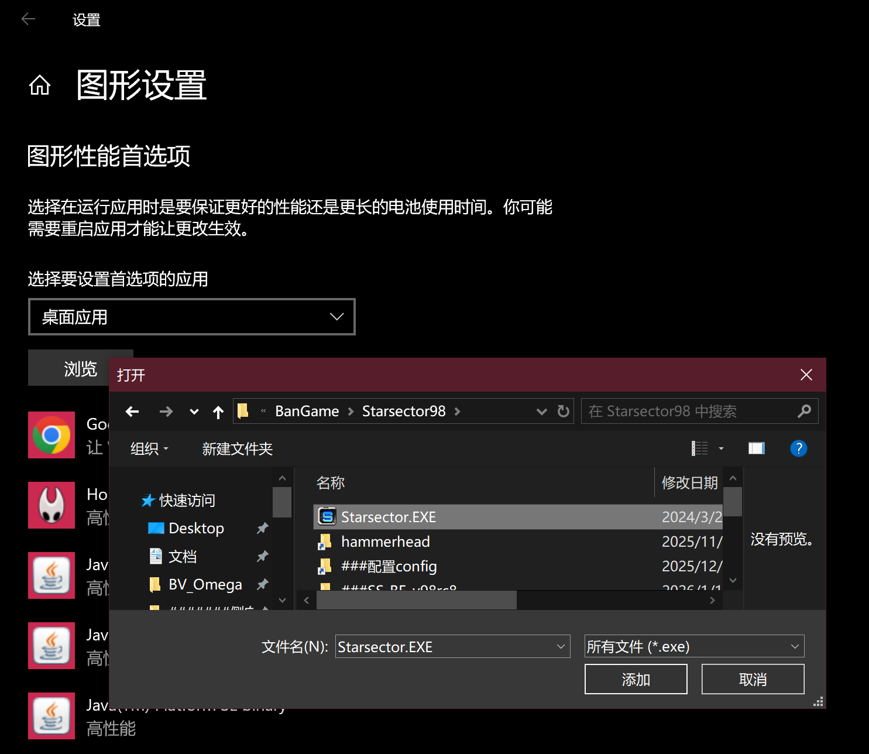Navigate back in the file dialog
Viewport: 869px width, 754px height.
[132, 411]
